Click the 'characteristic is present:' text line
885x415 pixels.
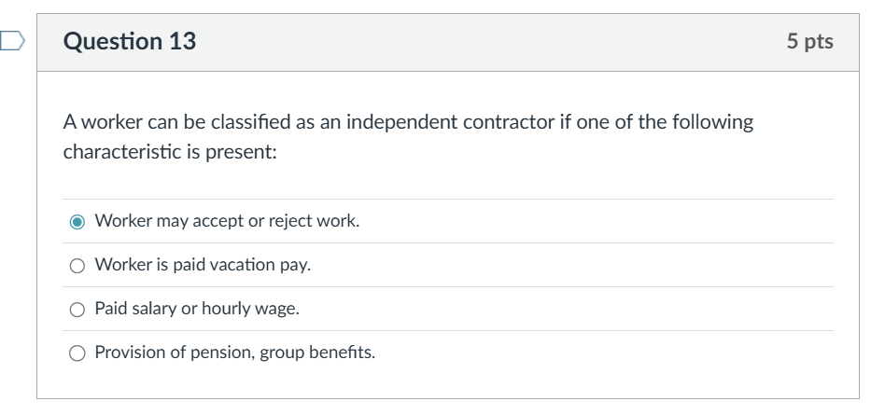coord(170,152)
